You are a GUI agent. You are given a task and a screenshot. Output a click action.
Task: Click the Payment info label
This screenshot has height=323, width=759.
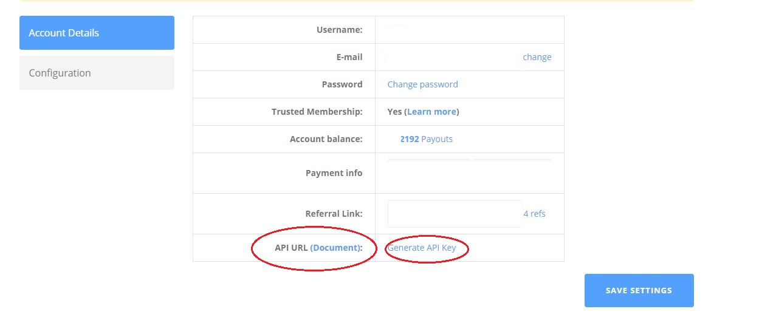click(334, 173)
